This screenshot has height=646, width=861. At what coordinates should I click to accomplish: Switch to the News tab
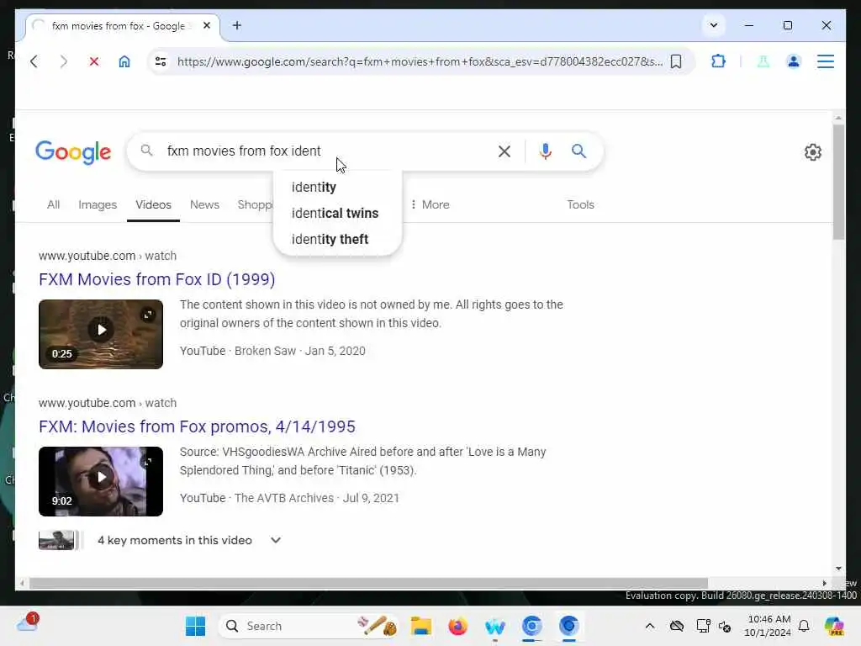pos(204,204)
